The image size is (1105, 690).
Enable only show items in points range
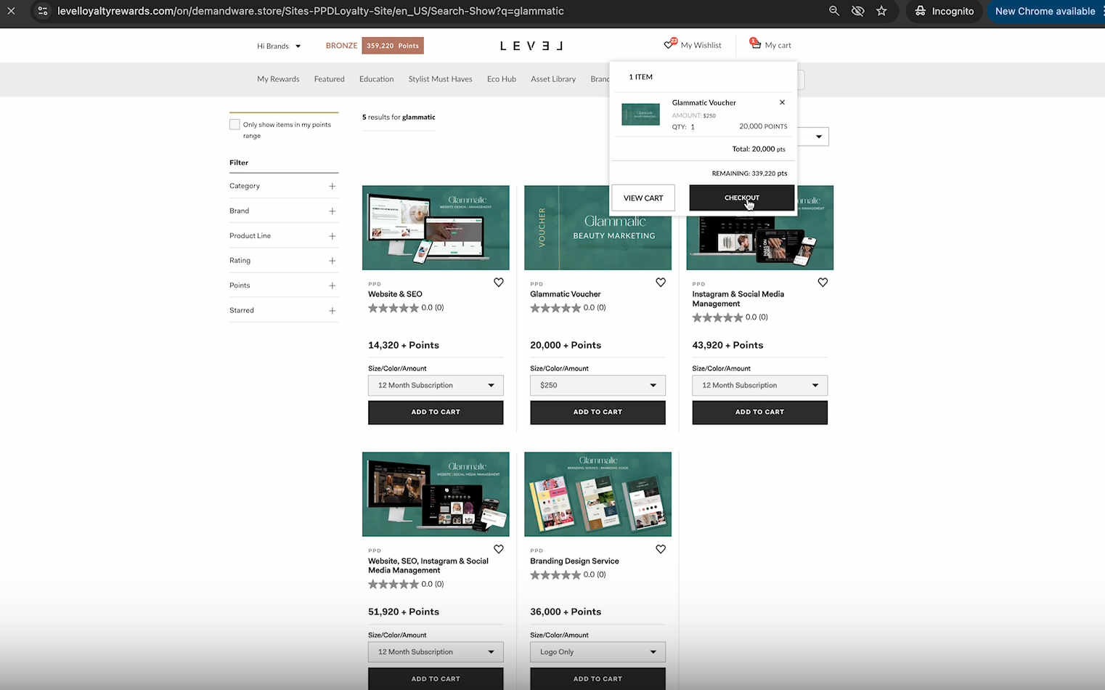coord(235,125)
